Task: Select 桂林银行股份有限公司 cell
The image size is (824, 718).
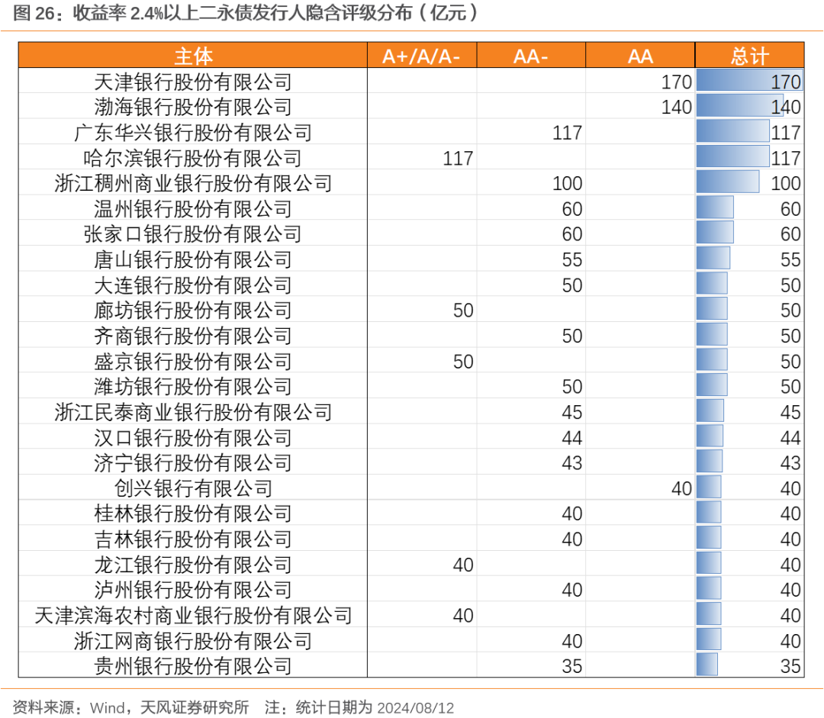Action: (x=193, y=514)
